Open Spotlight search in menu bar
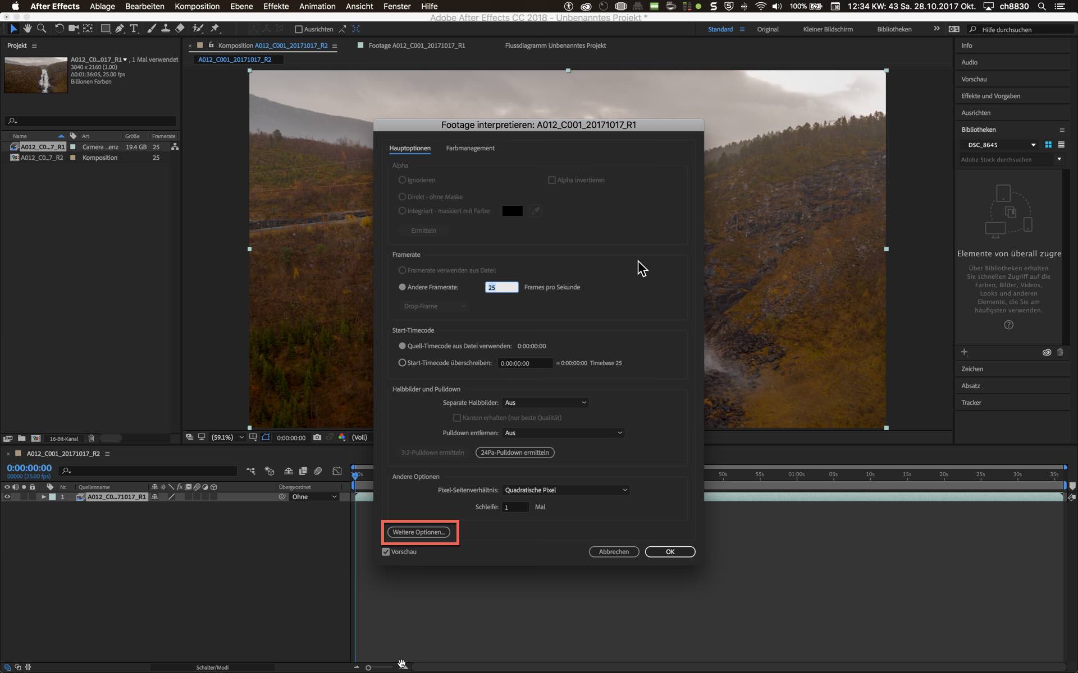Image resolution: width=1078 pixels, height=673 pixels. click(1042, 6)
